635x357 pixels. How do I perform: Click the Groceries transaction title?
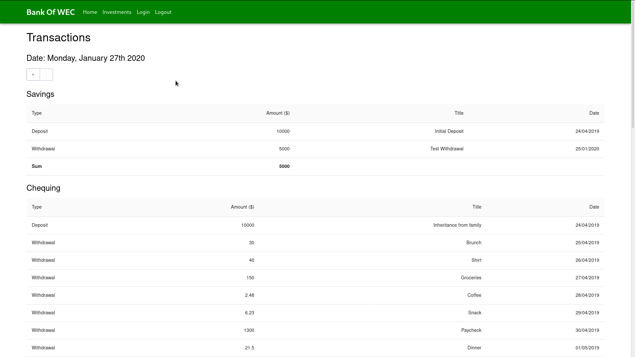click(x=471, y=278)
